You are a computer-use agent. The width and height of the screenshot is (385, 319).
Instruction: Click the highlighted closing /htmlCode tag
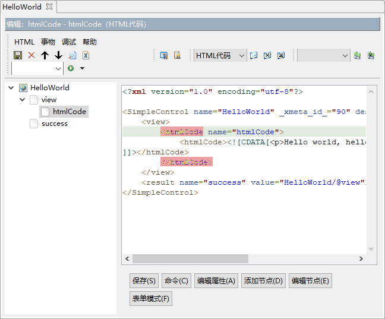(x=187, y=162)
